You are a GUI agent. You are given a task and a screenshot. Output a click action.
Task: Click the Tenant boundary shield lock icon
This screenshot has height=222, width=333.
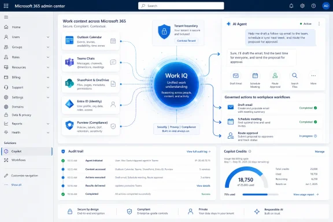pos(164,31)
